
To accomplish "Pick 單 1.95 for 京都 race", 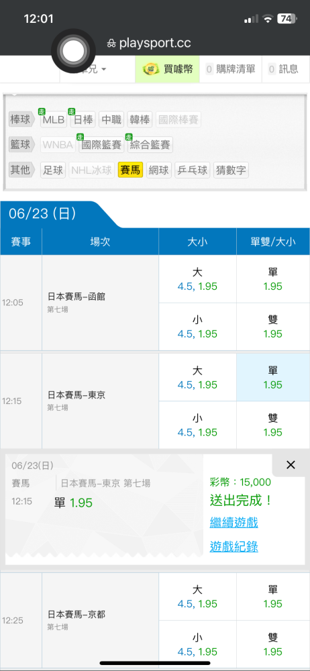I will [x=272, y=597].
